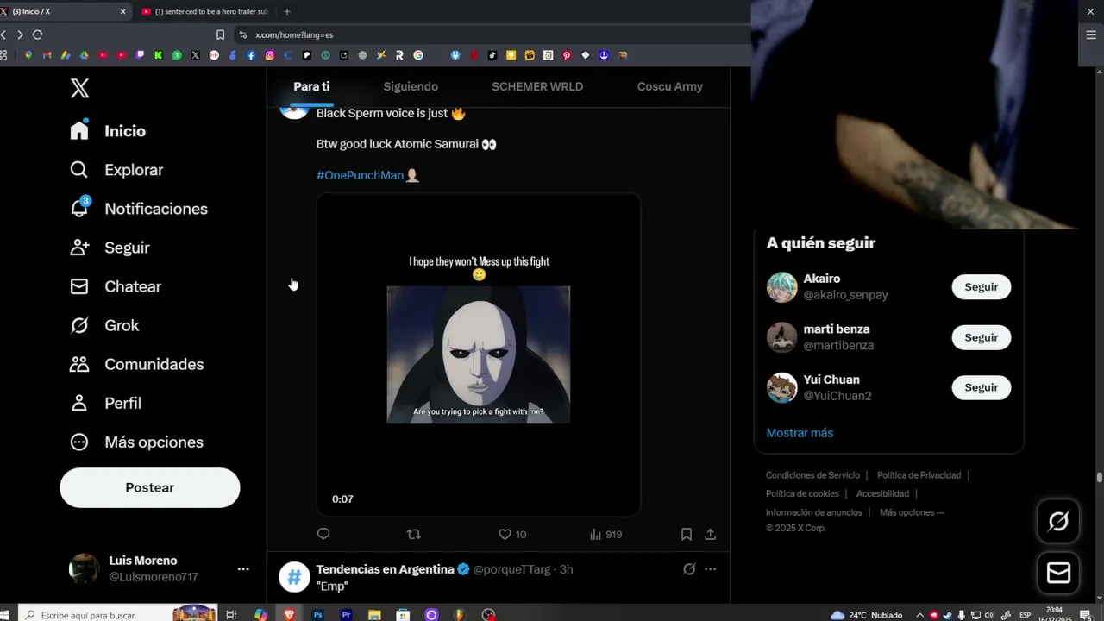The width and height of the screenshot is (1104, 621).
Task: Open account menu dots beside Luis Moreno
Action: tap(243, 569)
